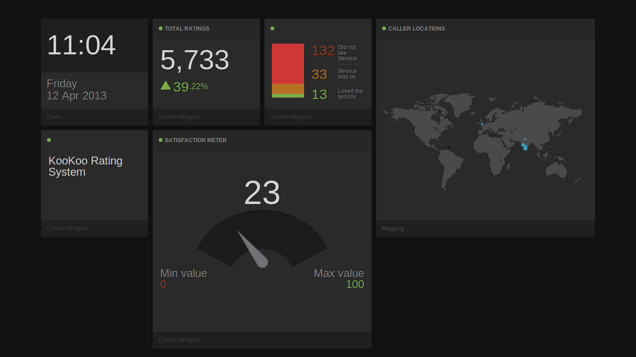Click the date 12 Apr 2013
The height and width of the screenshot is (357, 636).
pos(77,96)
